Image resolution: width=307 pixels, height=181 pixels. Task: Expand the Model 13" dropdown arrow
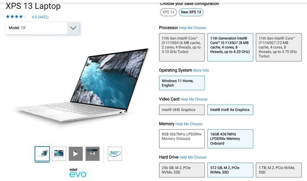point(73,28)
